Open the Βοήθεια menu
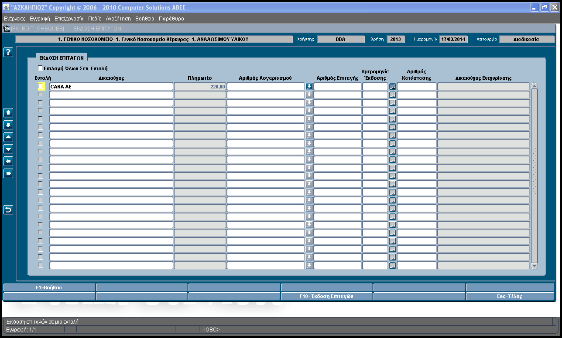Screen dimensions: 562x338 click(145, 19)
